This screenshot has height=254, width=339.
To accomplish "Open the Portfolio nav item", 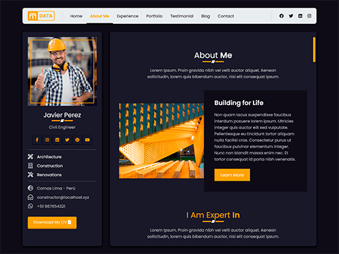I will pyautogui.click(x=155, y=16).
